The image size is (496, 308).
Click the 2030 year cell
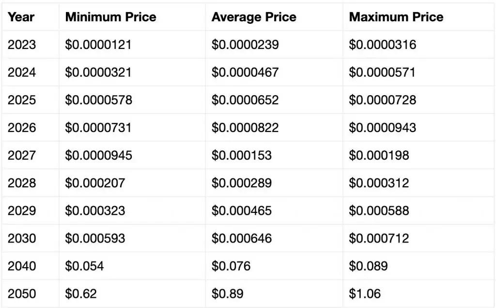point(22,238)
